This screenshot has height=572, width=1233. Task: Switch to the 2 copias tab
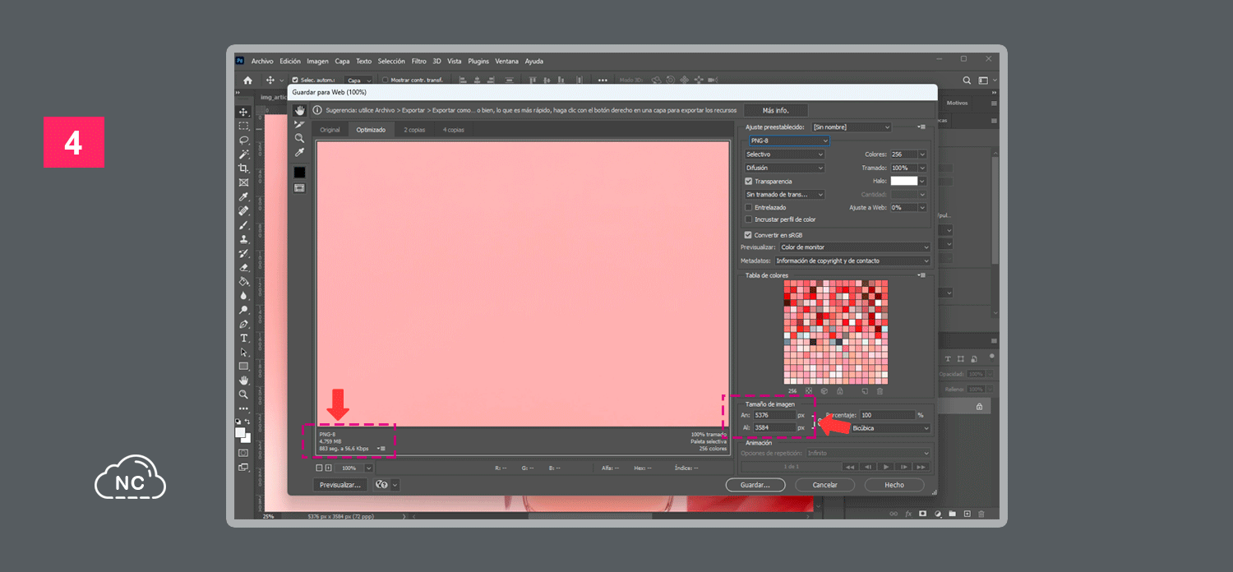[x=414, y=130]
